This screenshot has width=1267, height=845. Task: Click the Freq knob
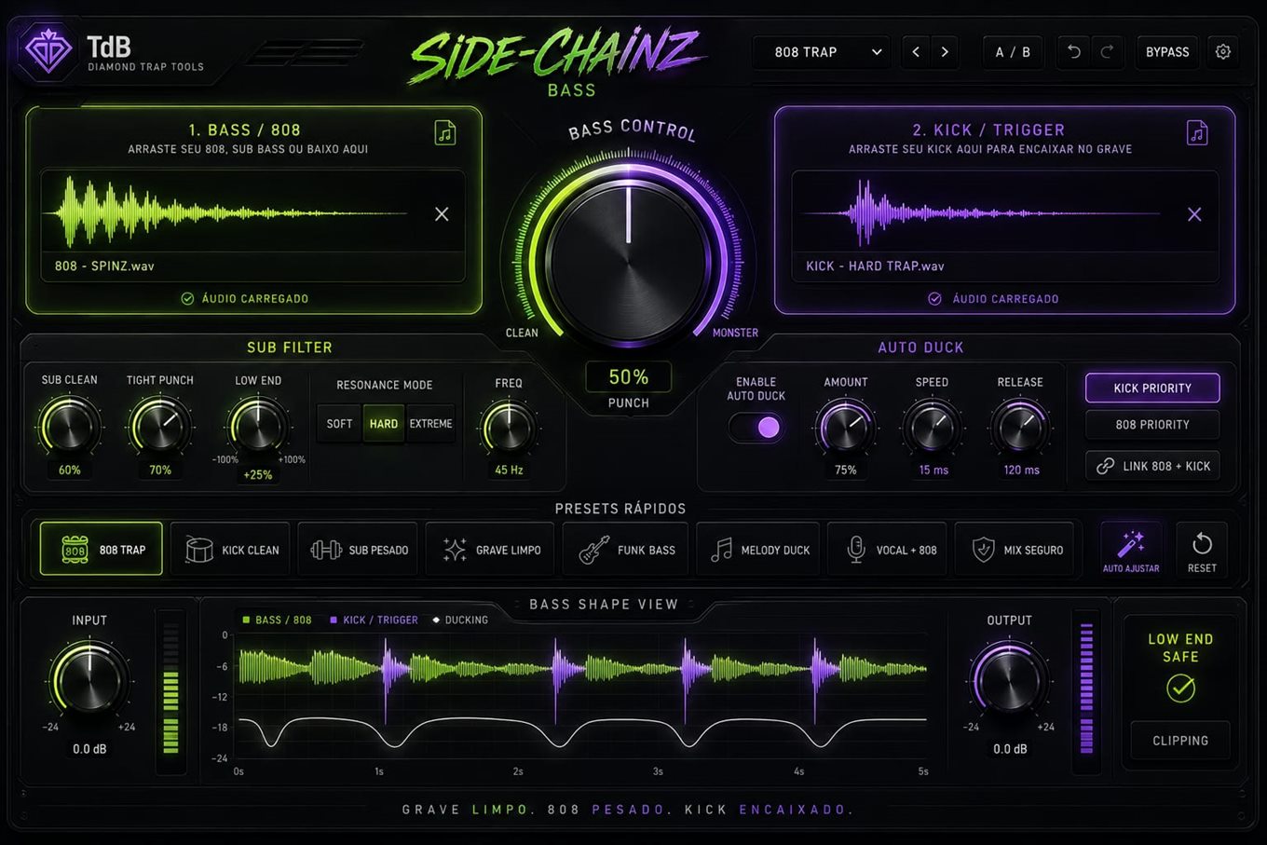(x=508, y=429)
